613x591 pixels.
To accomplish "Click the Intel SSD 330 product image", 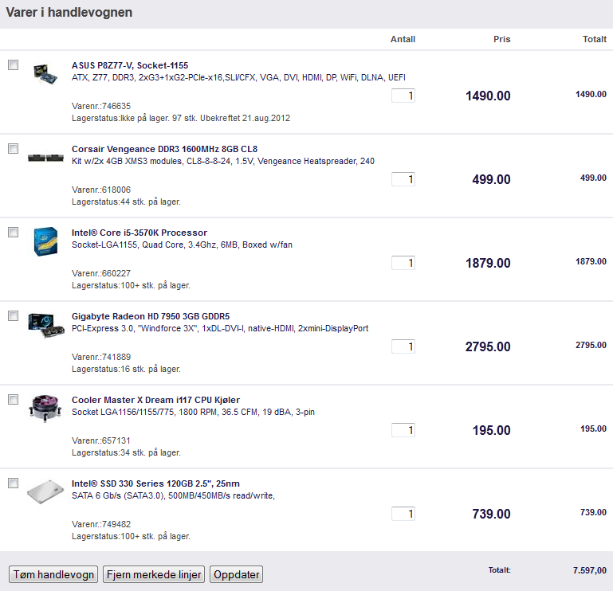I will click(x=45, y=491).
